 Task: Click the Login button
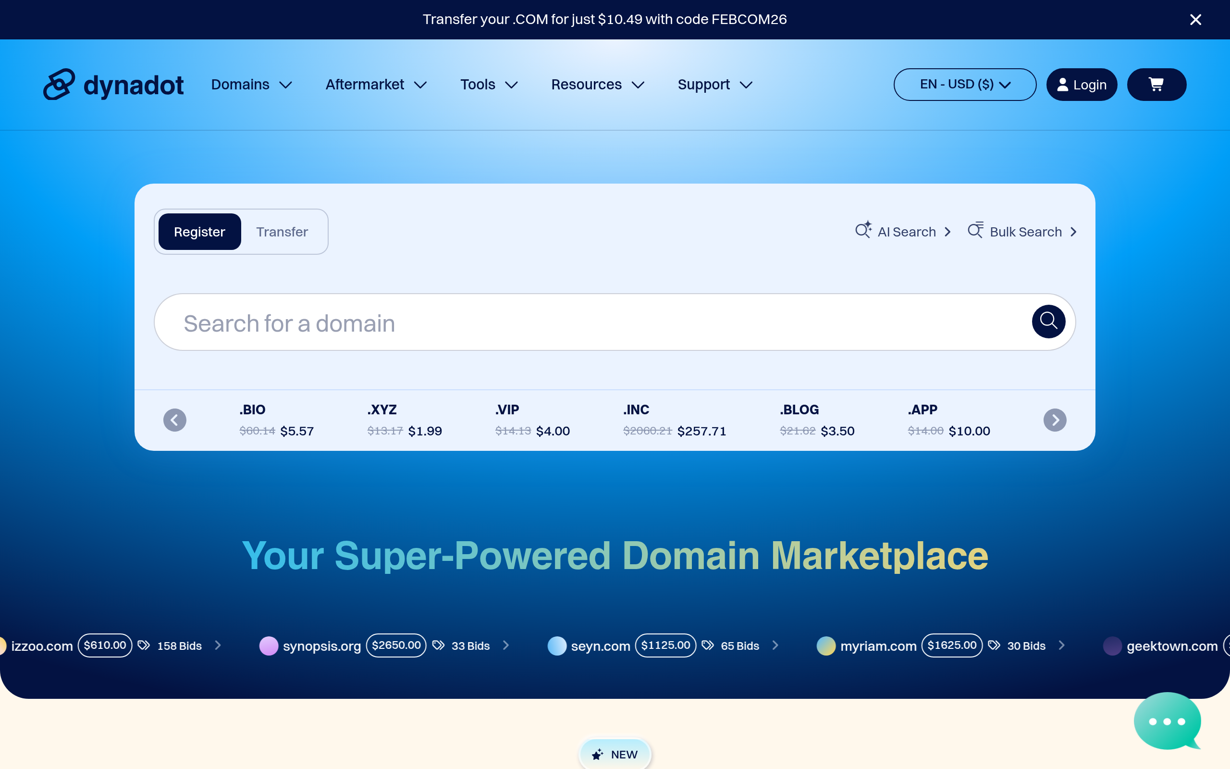pos(1081,85)
